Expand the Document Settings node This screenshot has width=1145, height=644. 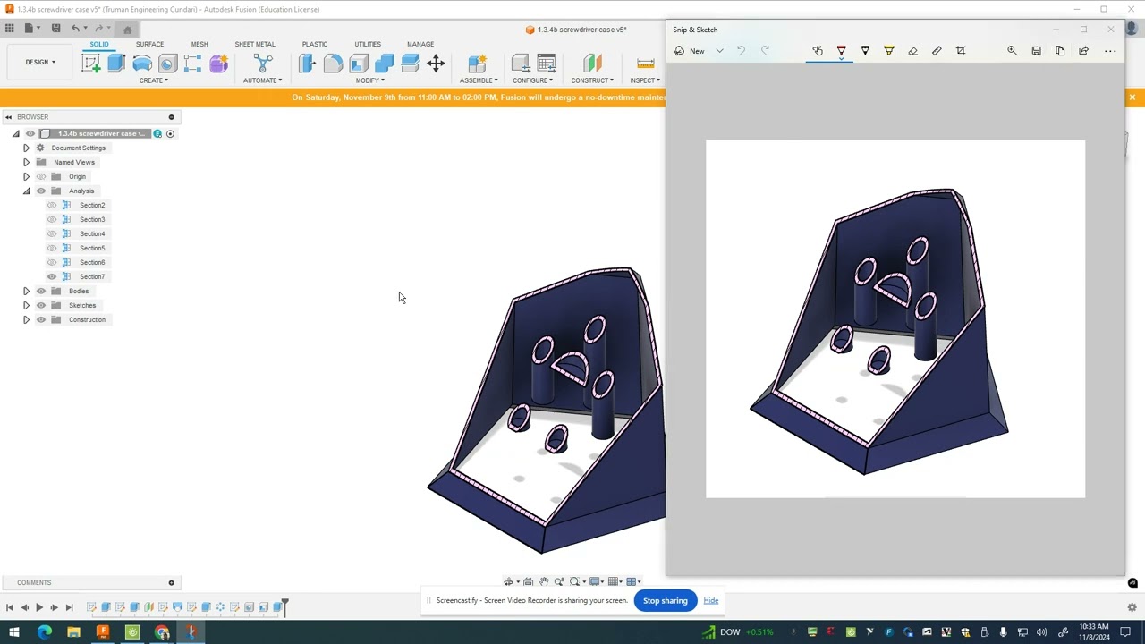tap(26, 148)
